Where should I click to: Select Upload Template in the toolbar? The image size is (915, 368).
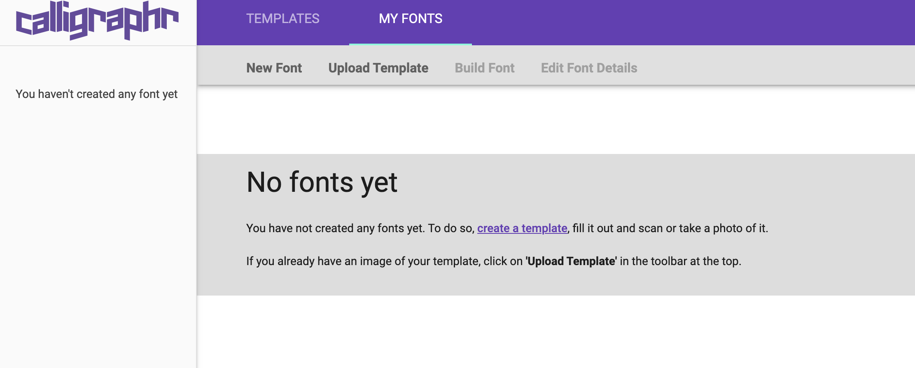click(x=378, y=68)
